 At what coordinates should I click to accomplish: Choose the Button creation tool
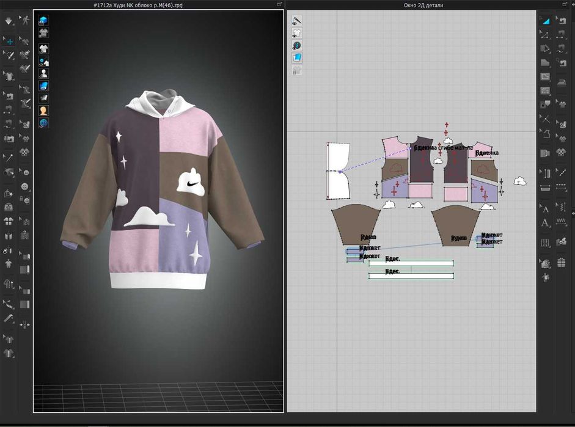click(24, 186)
